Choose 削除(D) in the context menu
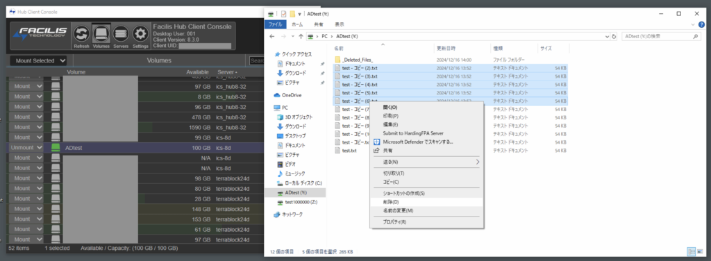 click(426, 201)
